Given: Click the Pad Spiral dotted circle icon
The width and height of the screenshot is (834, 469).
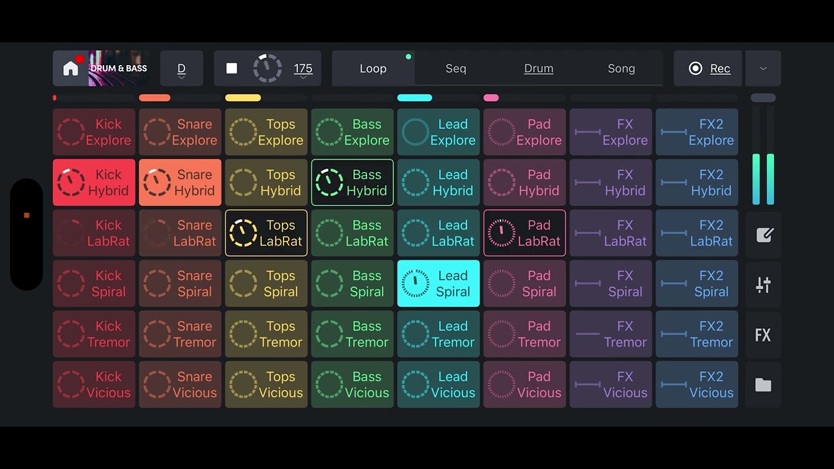Looking at the screenshot, I should (501, 284).
